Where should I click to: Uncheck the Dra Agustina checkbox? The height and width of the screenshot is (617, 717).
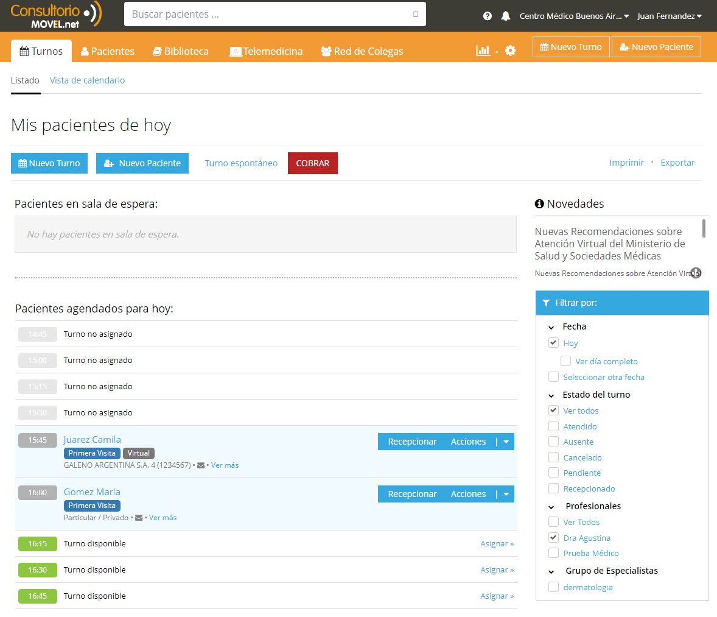(x=553, y=537)
